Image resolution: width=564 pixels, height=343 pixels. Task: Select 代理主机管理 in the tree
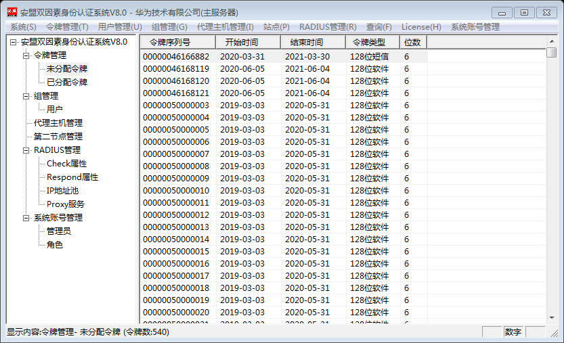click(58, 123)
